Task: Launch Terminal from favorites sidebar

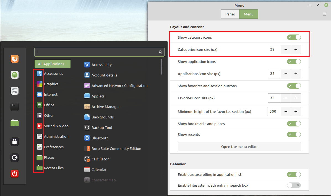Action: click(15, 107)
